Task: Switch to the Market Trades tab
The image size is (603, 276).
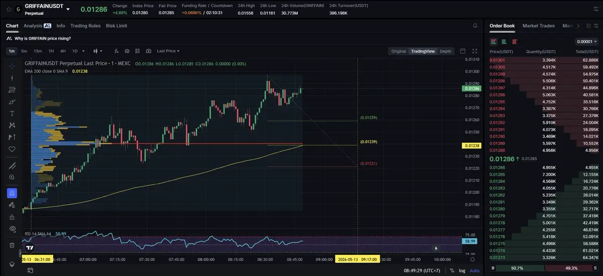Action: 539,26
